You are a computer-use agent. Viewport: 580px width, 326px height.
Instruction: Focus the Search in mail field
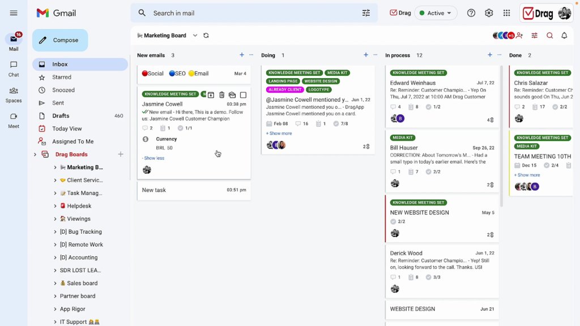point(254,13)
